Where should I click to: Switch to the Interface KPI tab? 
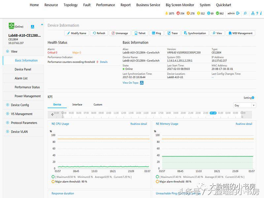coord(77,105)
